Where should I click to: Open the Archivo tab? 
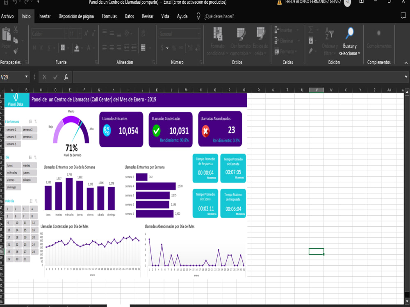click(7, 16)
